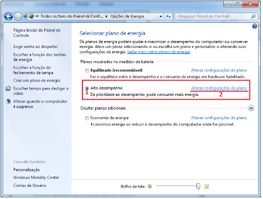Open recent pages dropdown beside navigation arrows
Screen dimensions: 263x199
click(25, 16)
